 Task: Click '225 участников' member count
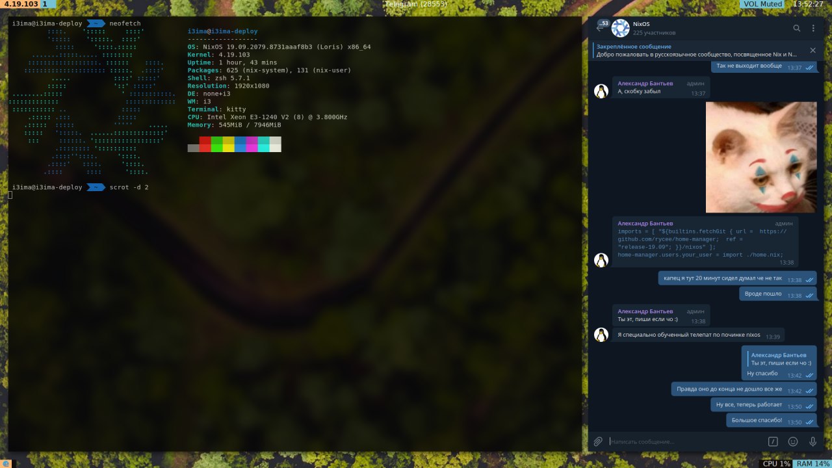[x=654, y=32]
